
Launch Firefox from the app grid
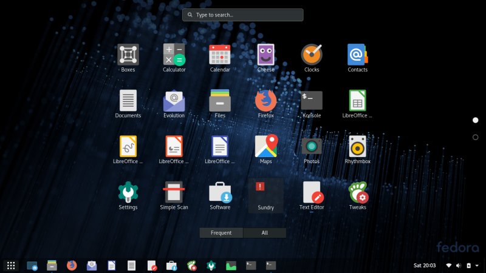click(x=265, y=104)
